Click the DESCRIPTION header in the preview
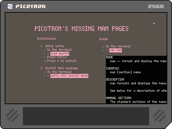This screenshot has height=129, width=172. coord(115,80)
